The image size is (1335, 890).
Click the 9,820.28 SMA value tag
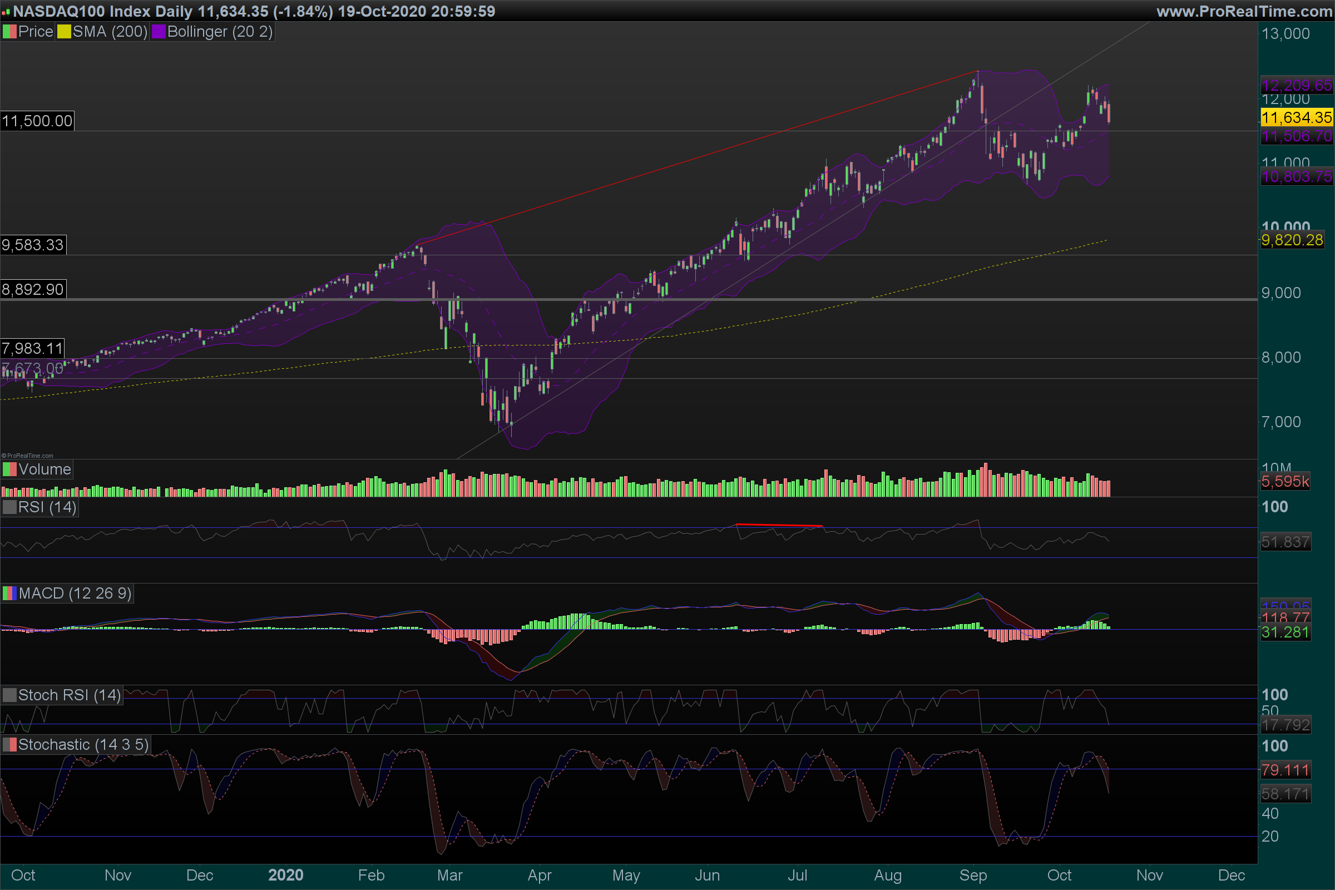(1292, 240)
